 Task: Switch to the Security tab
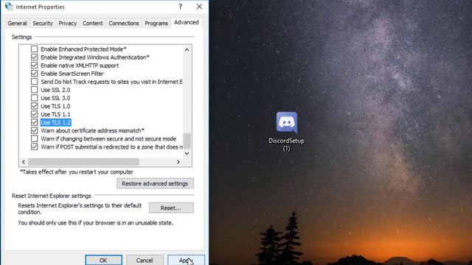[43, 23]
